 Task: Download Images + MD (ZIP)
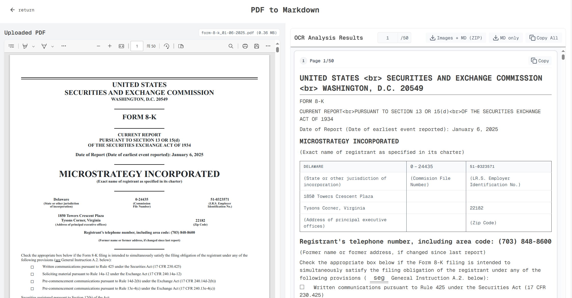(x=456, y=38)
